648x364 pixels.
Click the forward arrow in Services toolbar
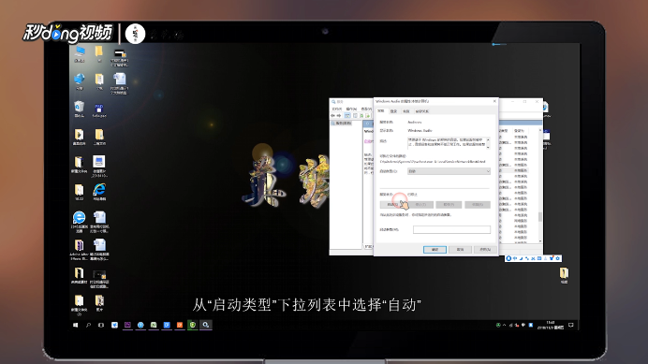tap(339, 116)
